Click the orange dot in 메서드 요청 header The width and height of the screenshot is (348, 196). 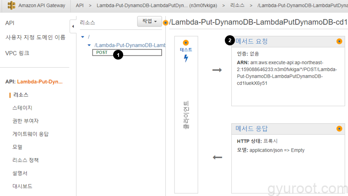pyautogui.click(x=339, y=41)
